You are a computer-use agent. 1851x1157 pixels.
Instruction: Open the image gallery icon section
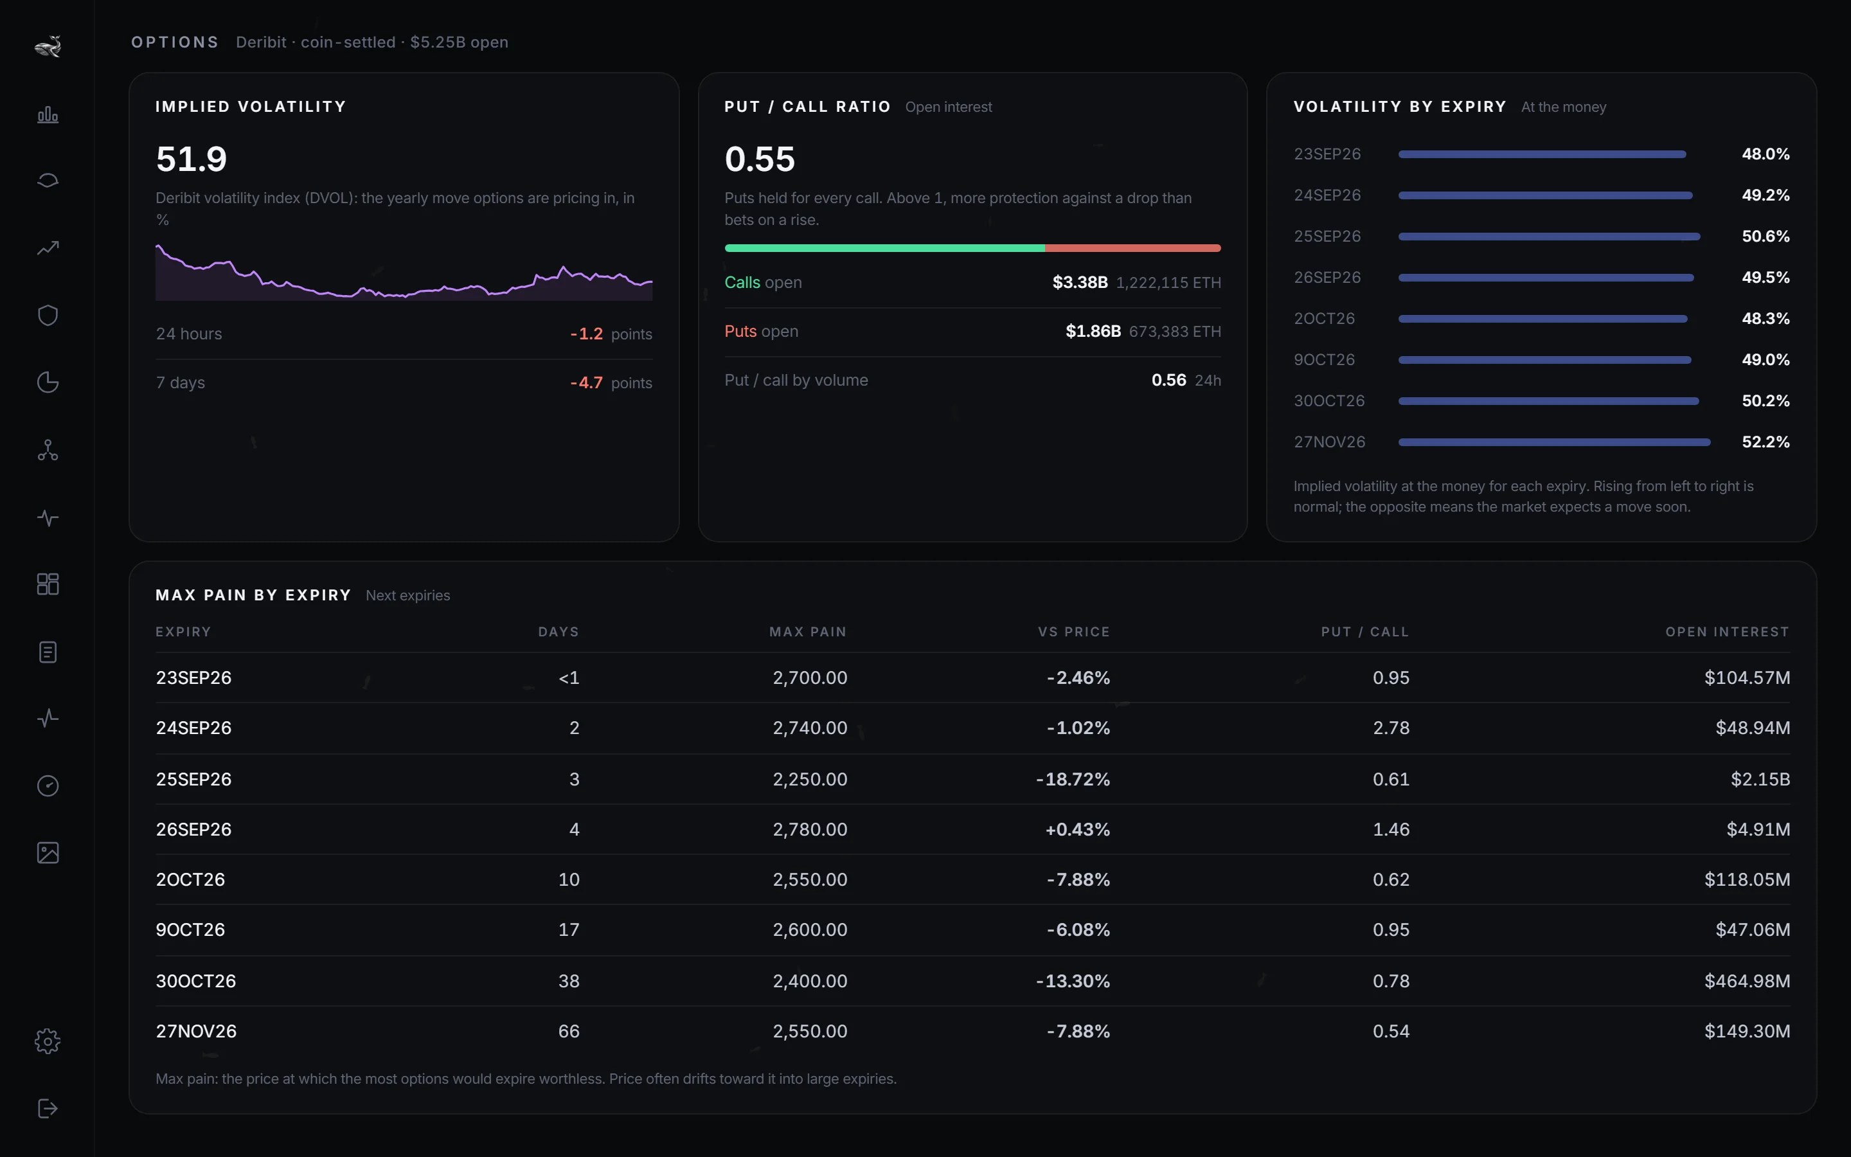click(x=48, y=852)
